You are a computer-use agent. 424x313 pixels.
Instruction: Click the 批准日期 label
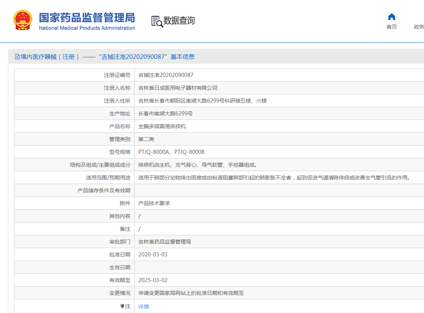(x=120, y=255)
